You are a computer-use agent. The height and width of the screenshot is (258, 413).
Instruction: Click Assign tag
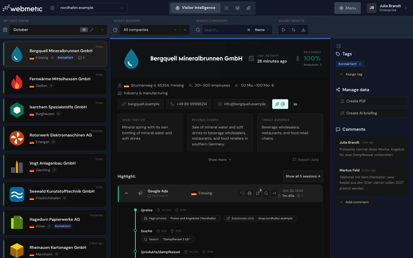(351, 74)
